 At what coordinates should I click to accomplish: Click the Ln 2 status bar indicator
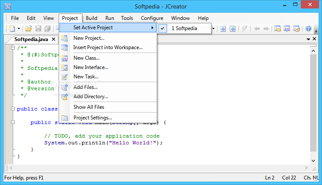269,178
